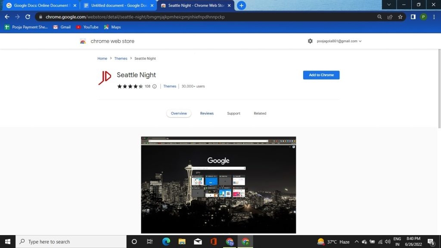Screen dimensions: 441x248
Task: Open a new tab with the plus button
Action: click(x=241, y=5)
